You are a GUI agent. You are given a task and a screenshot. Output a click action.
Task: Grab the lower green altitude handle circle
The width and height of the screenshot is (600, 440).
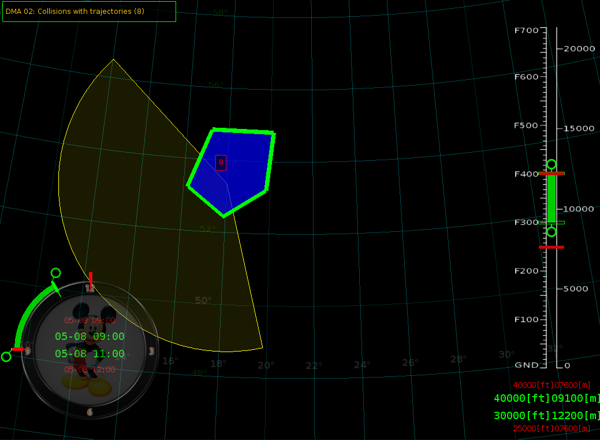click(x=551, y=231)
